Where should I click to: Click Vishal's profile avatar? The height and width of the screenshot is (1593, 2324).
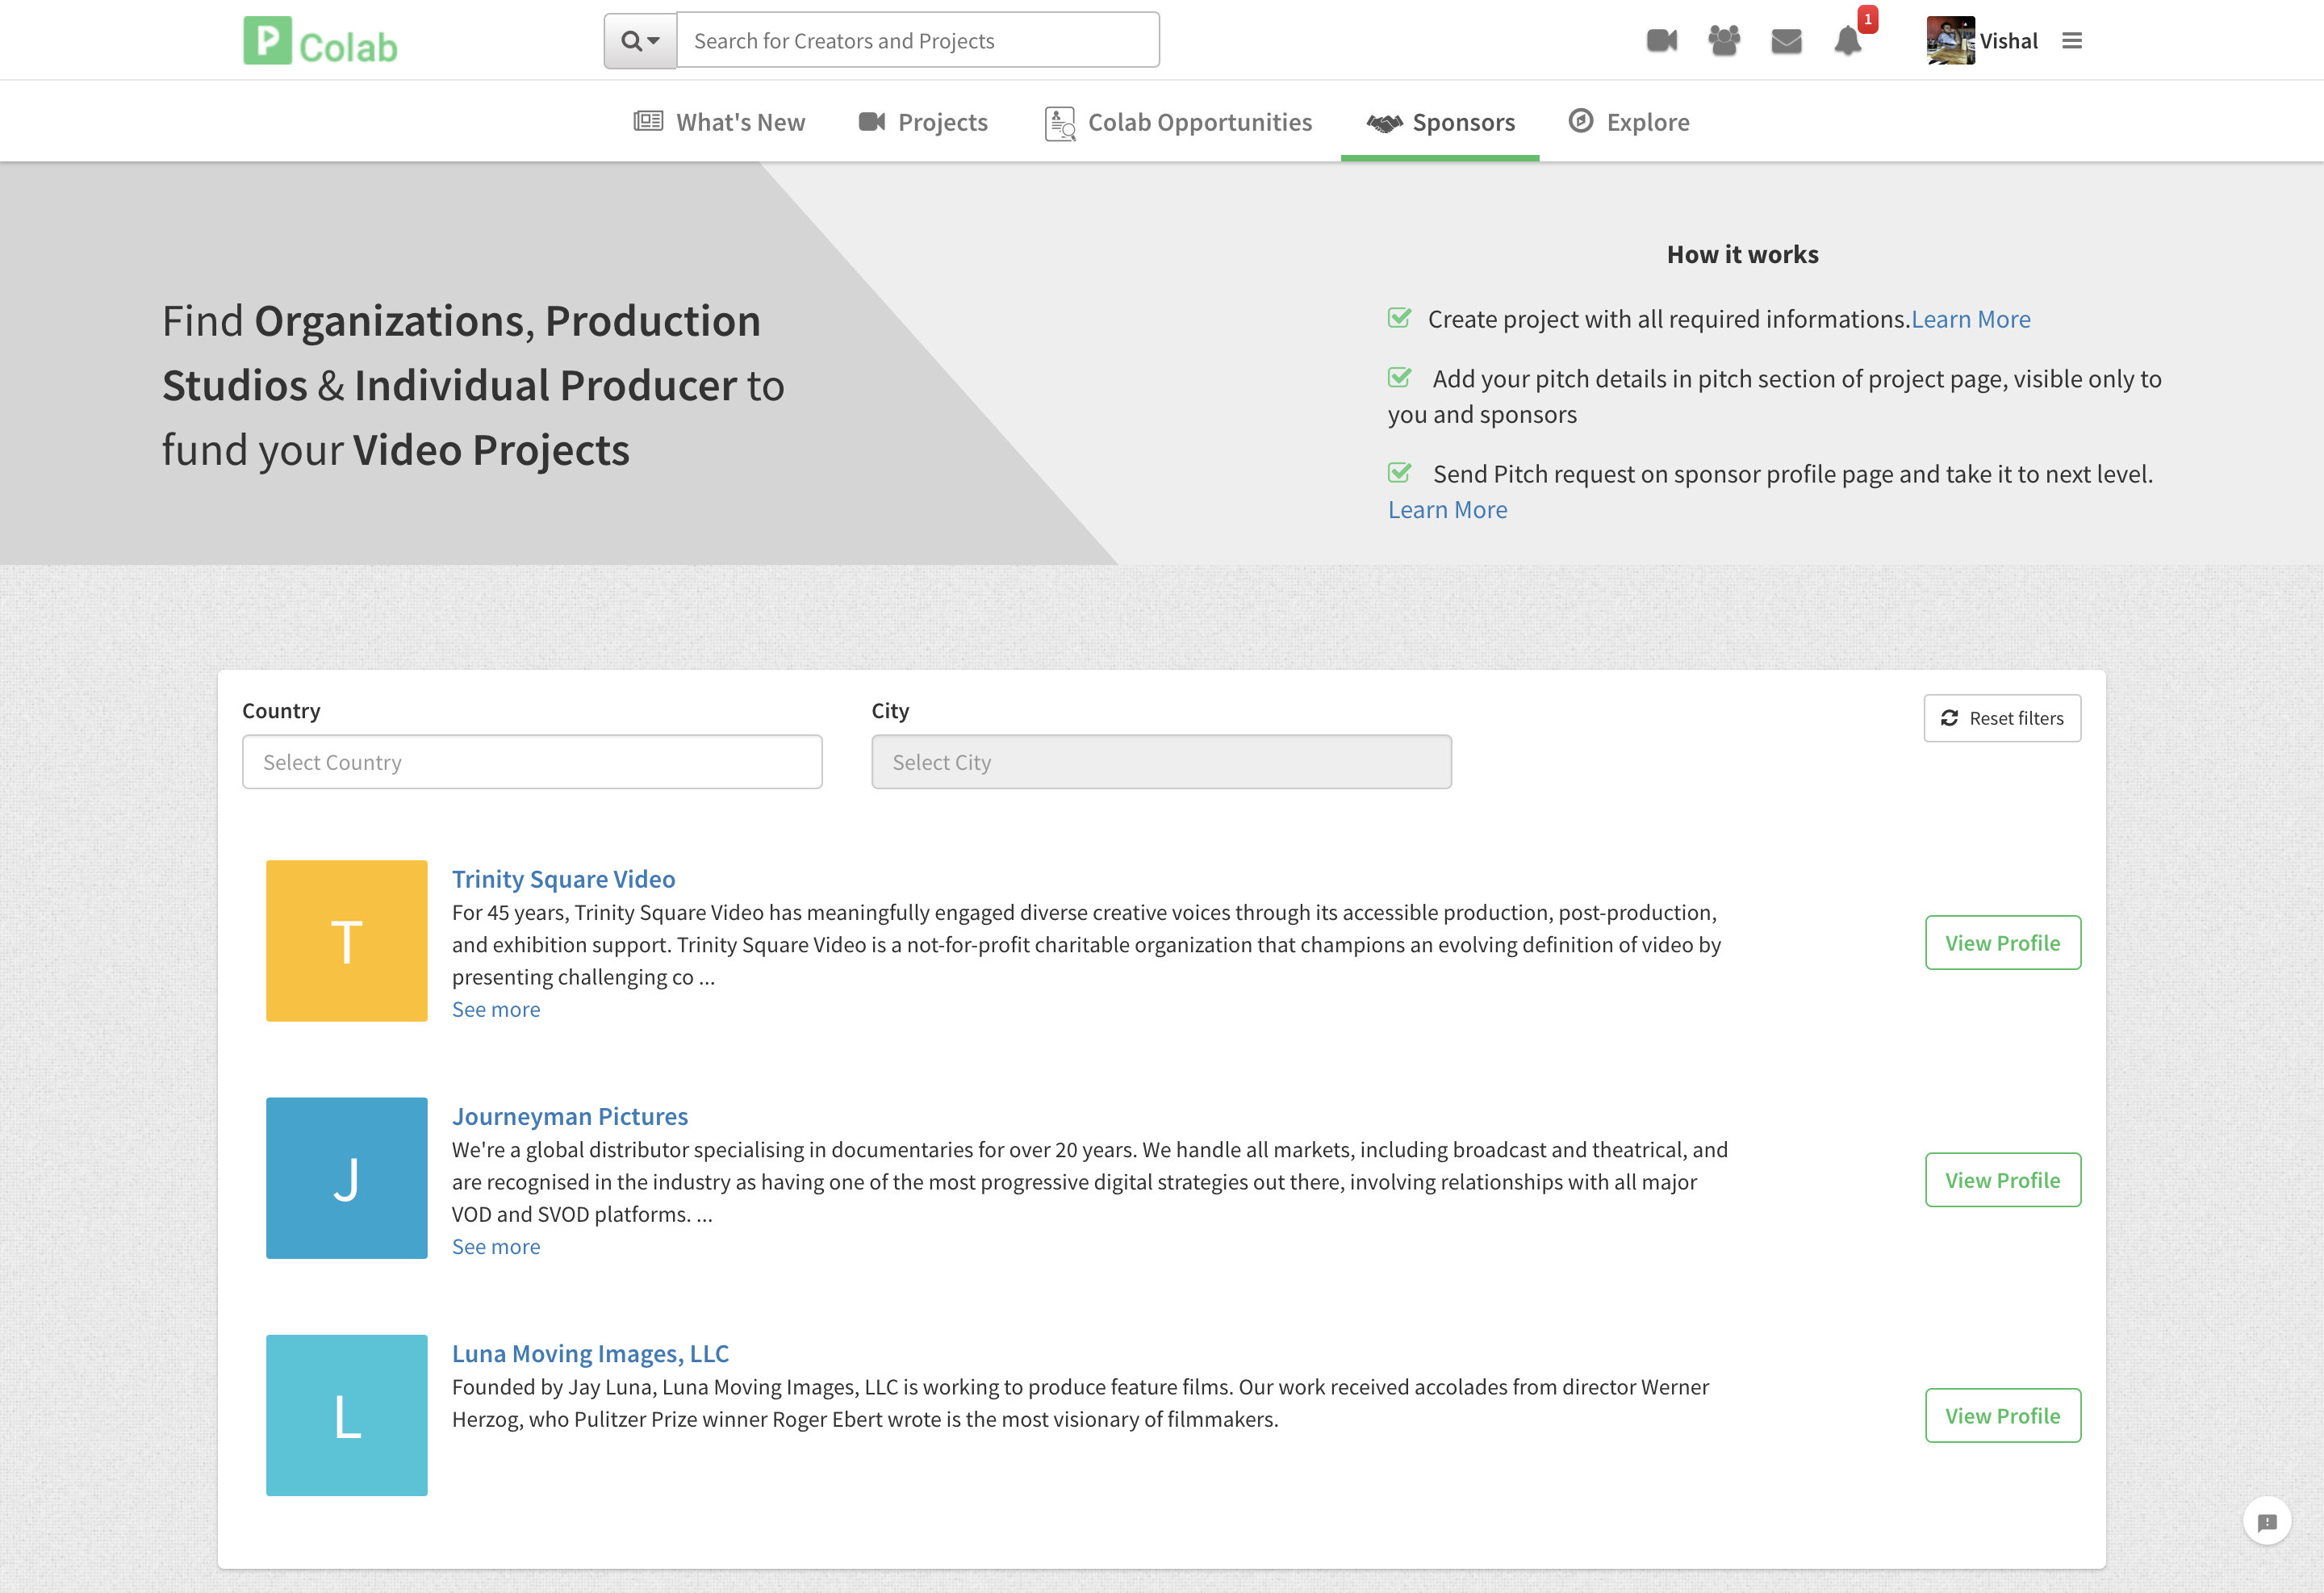coord(1949,41)
